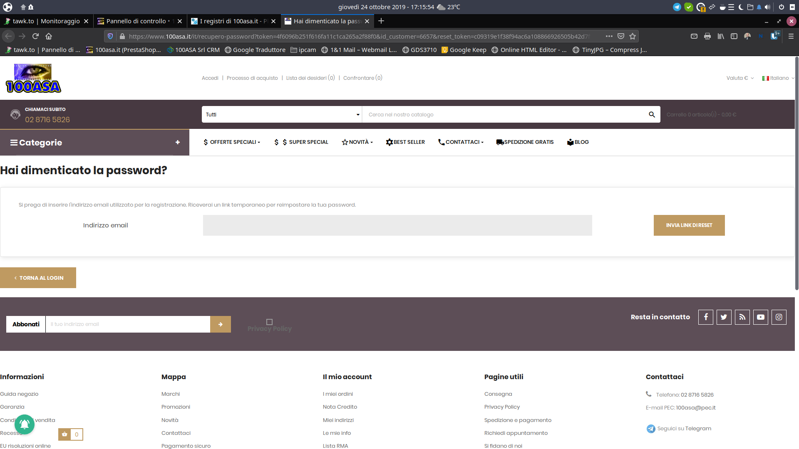The height and width of the screenshot is (449, 799).
Task: Click the INVIA LINK DI RESET button
Action: [689, 225]
